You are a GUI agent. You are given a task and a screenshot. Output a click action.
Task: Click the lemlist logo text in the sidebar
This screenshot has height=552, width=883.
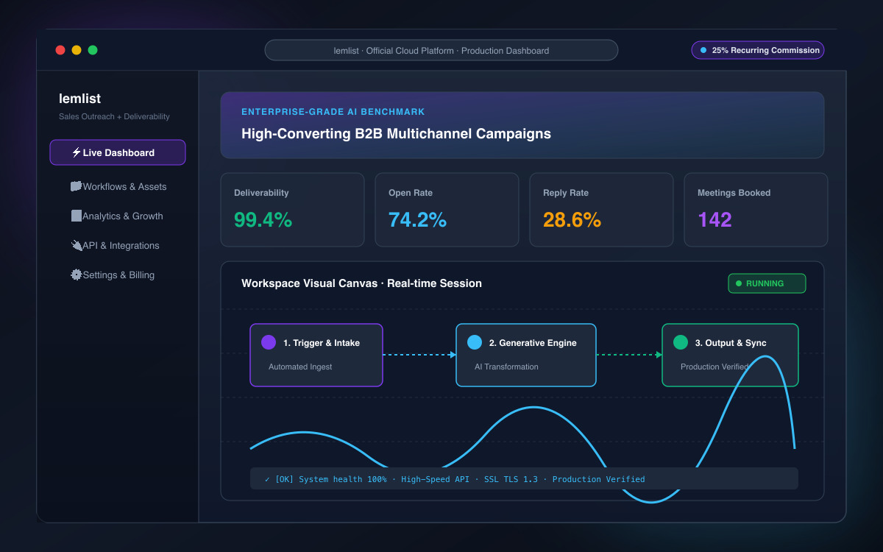(x=79, y=99)
